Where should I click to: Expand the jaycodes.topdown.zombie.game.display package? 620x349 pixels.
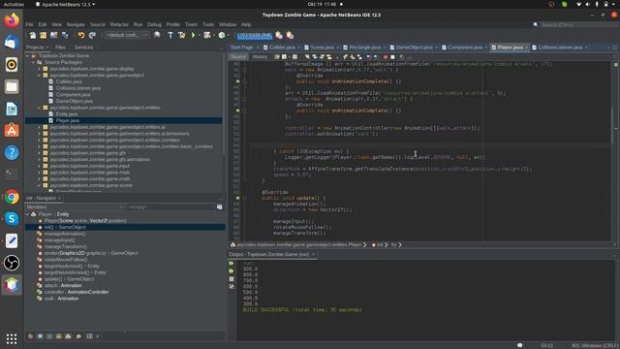tap(39, 69)
